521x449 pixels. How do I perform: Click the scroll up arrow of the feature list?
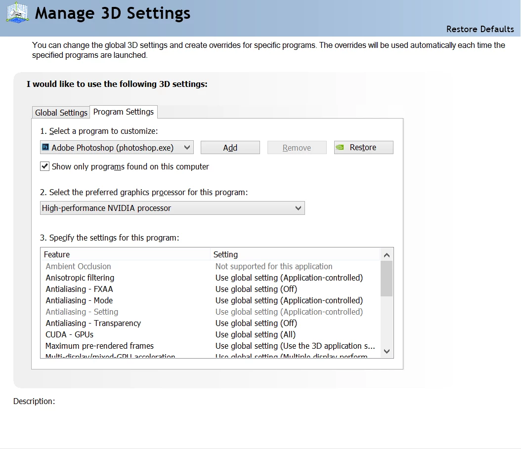387,255
